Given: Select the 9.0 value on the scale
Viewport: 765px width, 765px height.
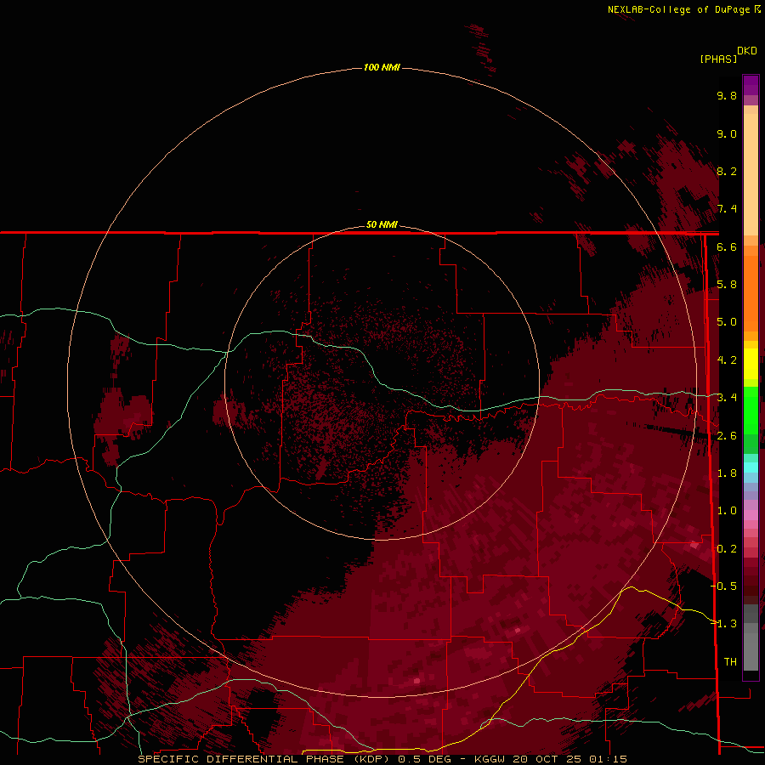Looking at the screenshot, I should pos(727,133).
